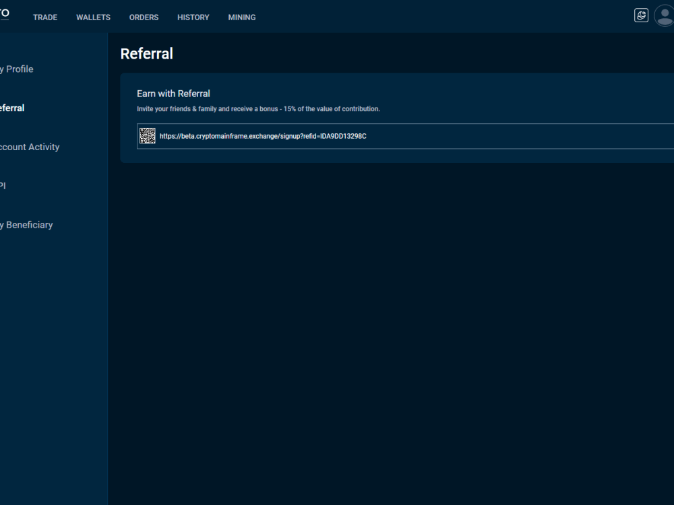Open Account Activity in the sidebar
The height and width of the screenshot is (505, 674).
pyautogui.click(x=30, y=147)
